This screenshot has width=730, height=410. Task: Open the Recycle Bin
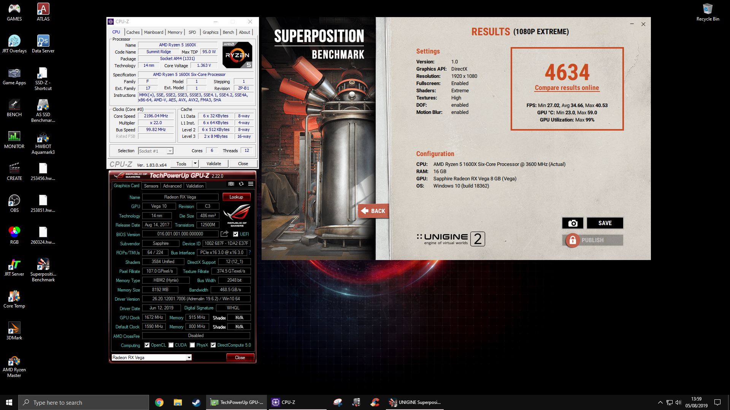[708, 12]
